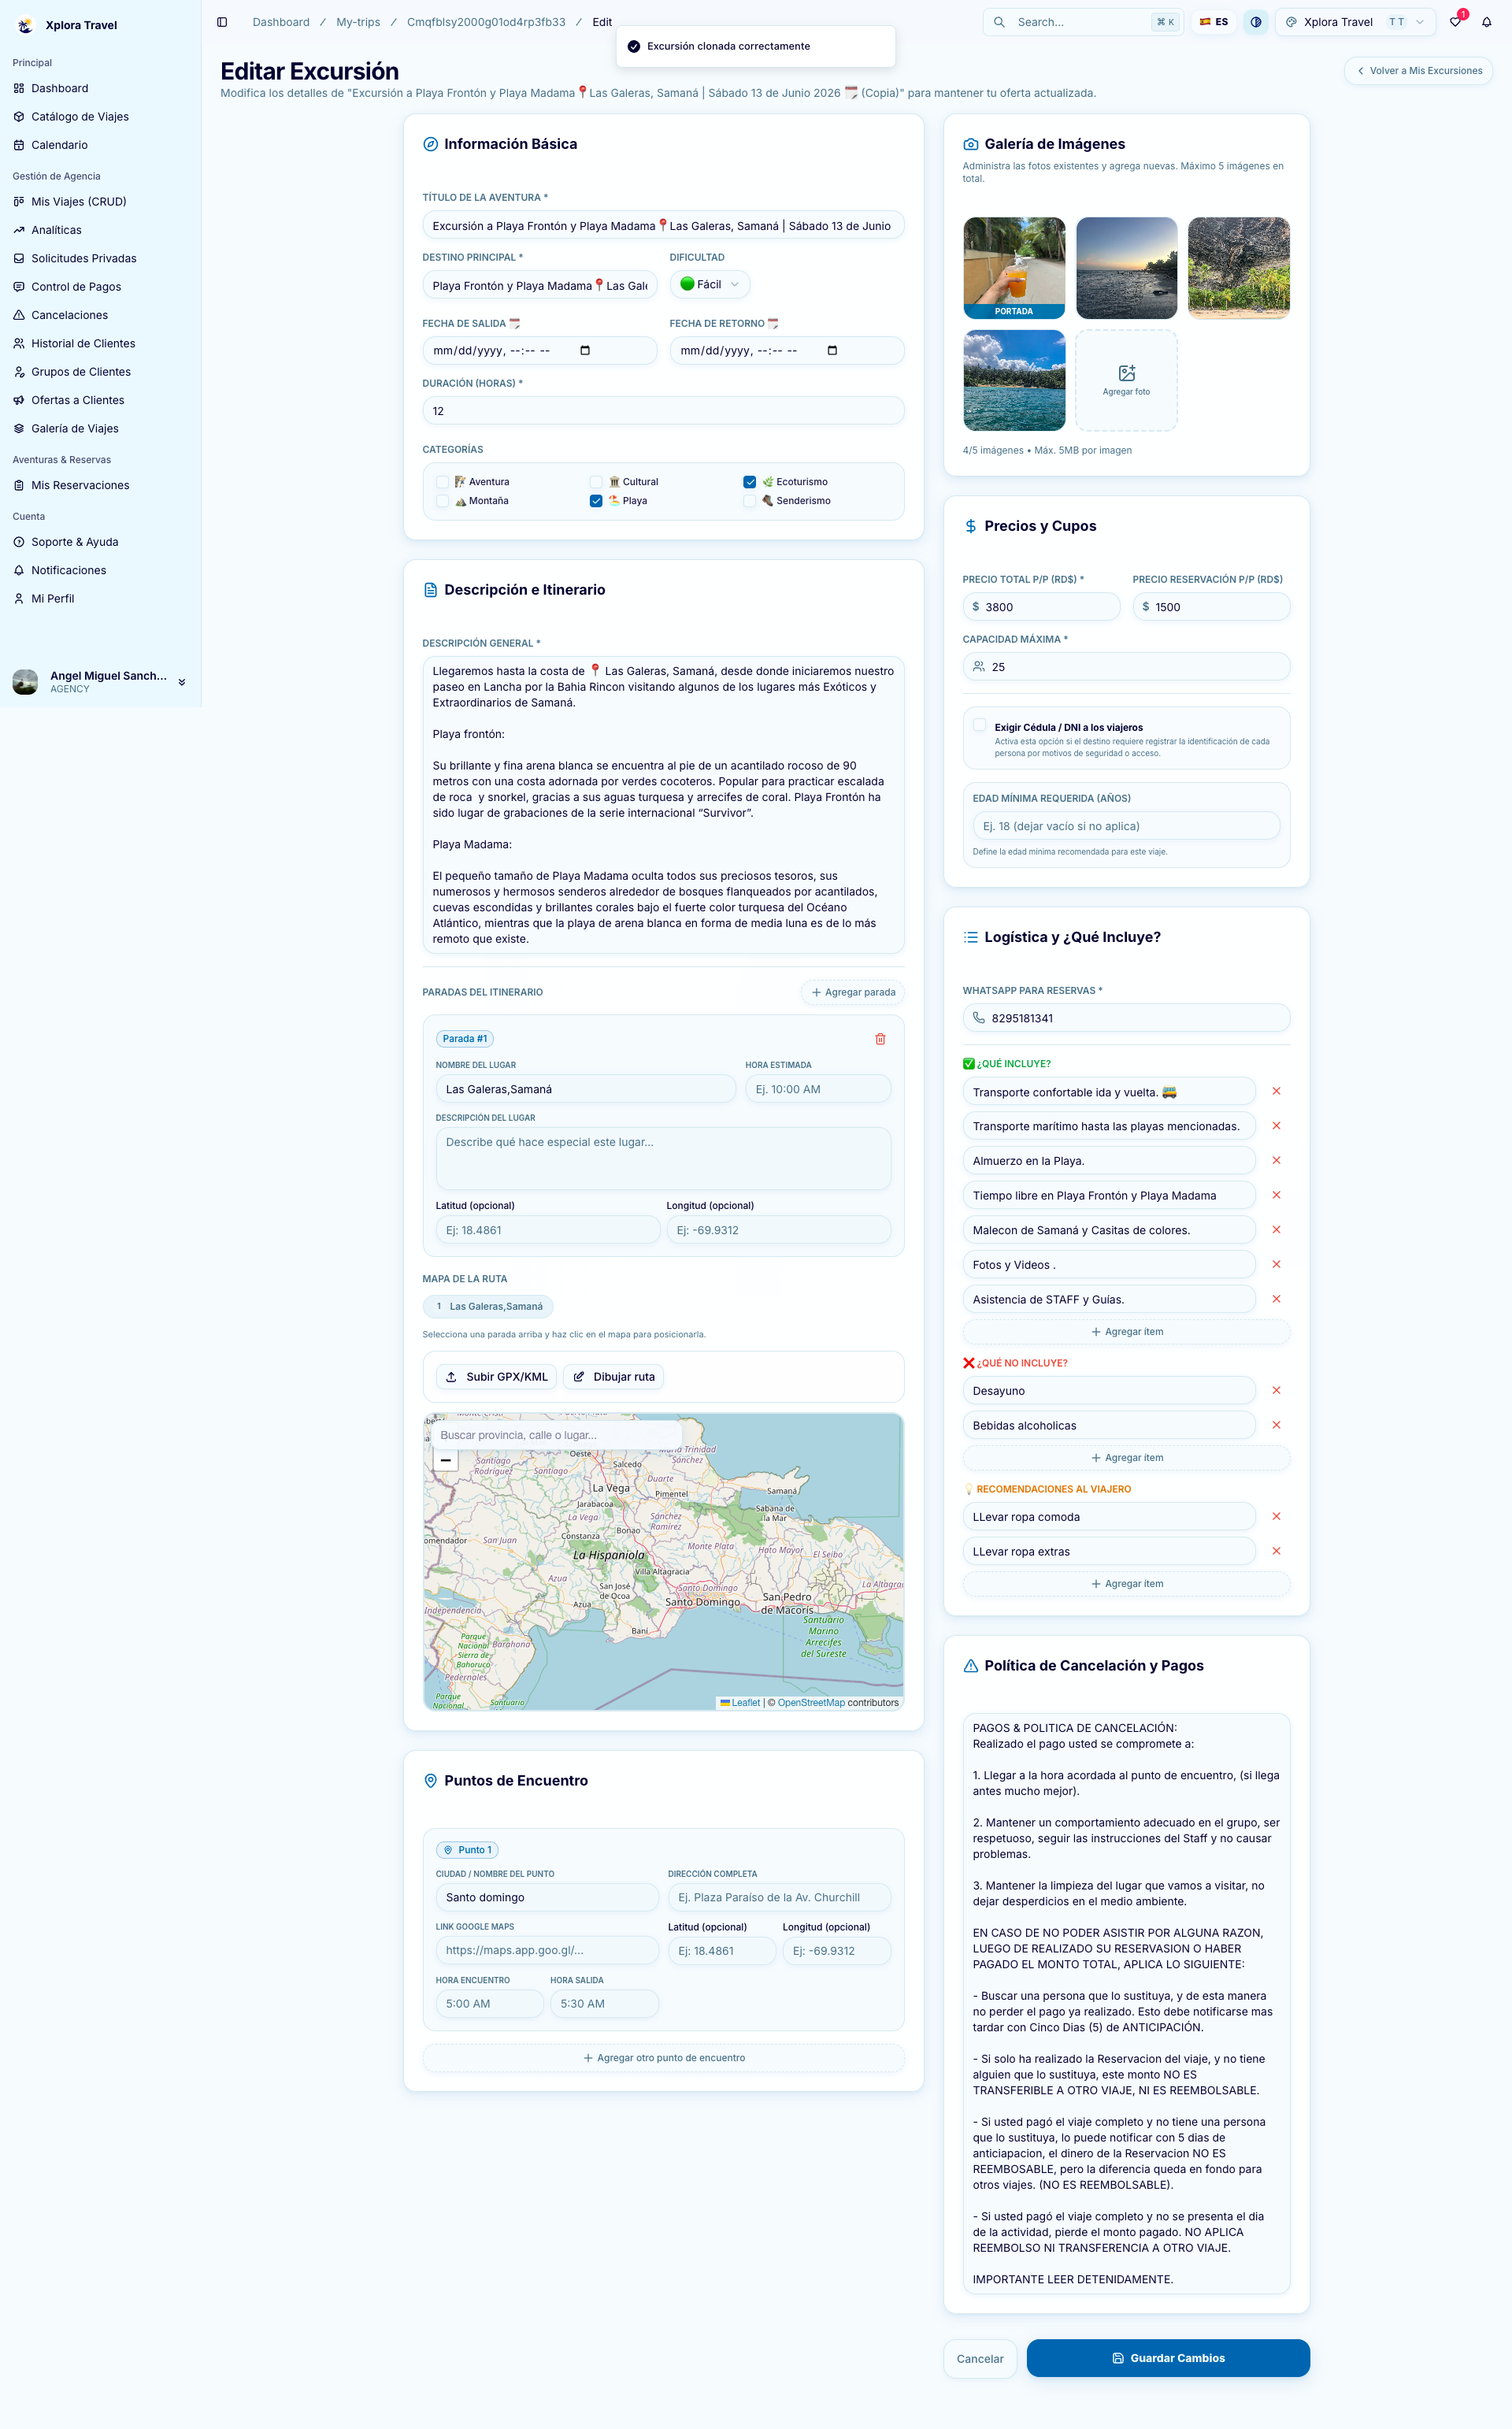Delete Parada #1 with the trash icon
The width and height of the screenshot is (1512, 2429).
click(x=880, y=1039)
